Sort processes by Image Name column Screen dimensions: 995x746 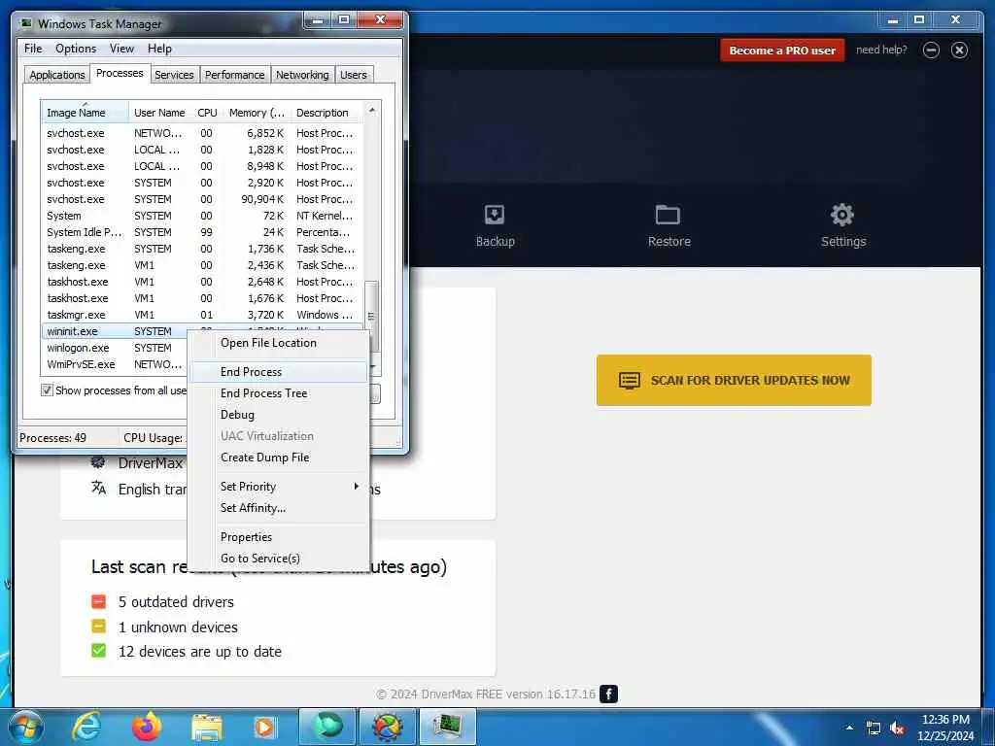86,113
